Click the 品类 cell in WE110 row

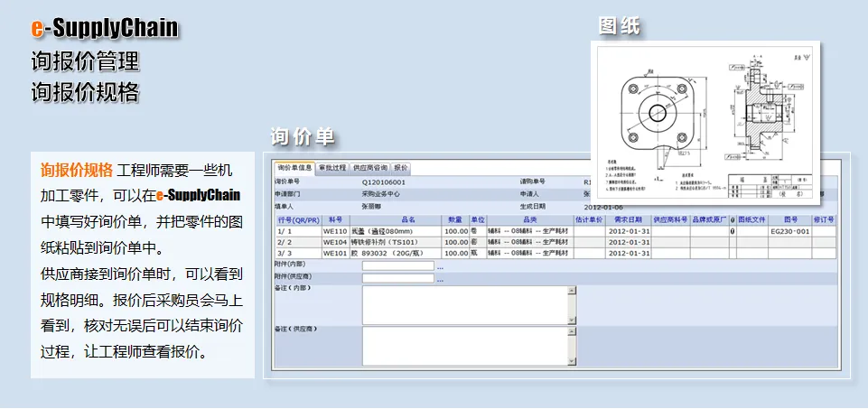(x=530, y=231)
